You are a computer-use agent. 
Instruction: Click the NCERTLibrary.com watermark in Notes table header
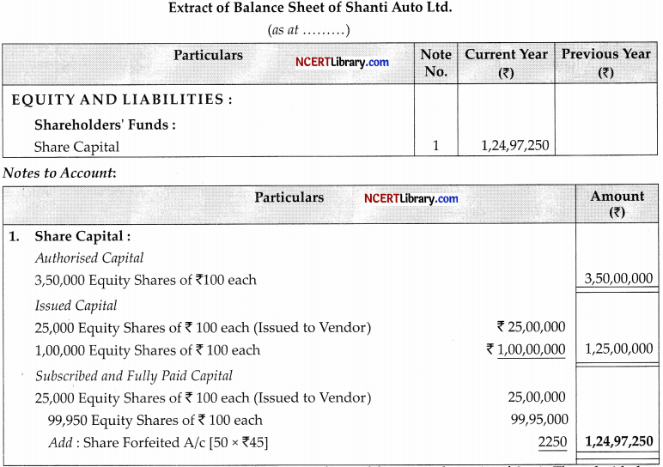(411, 198)
